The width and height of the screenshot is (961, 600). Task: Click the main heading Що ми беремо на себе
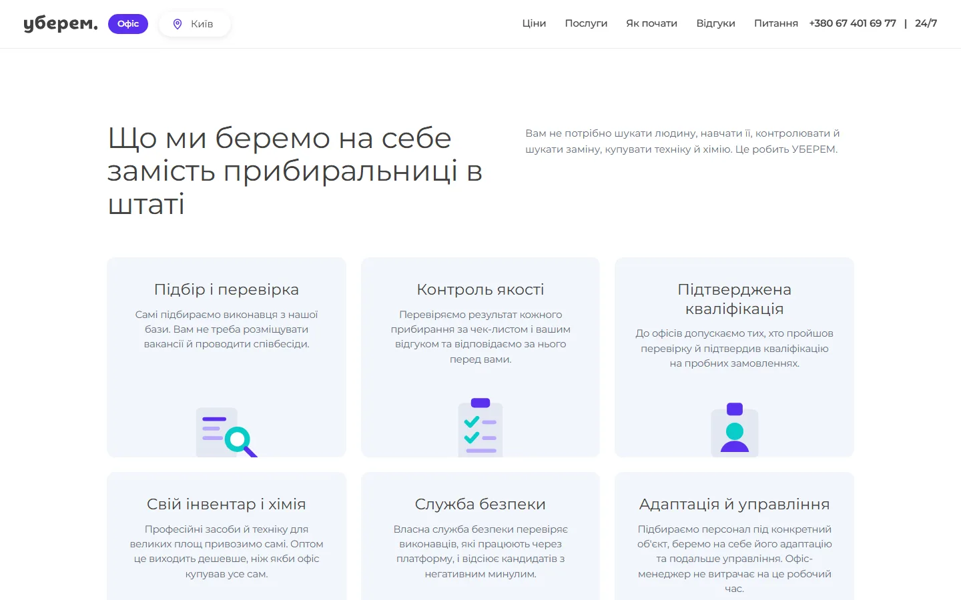point(295,171)
